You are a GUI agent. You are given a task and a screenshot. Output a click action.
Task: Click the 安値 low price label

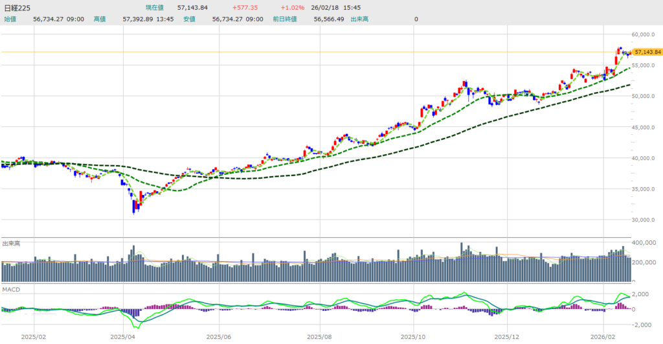point(189,19)
